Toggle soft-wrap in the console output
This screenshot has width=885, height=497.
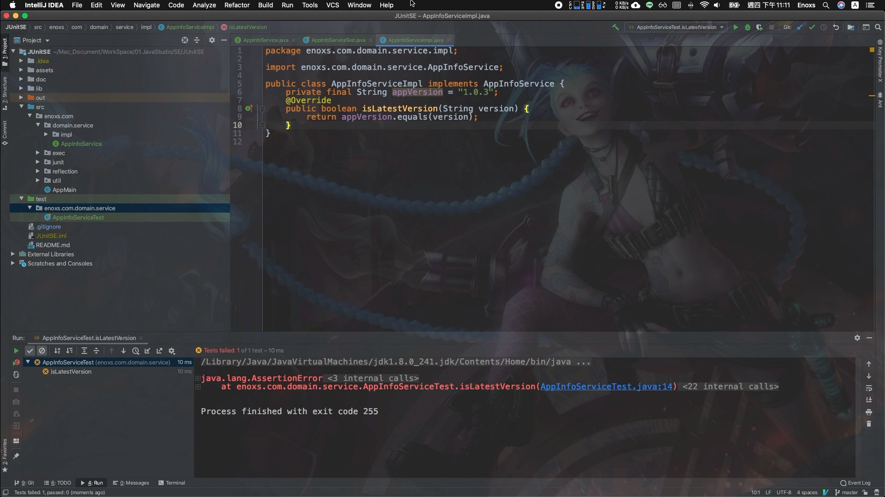tap(869, 388)
